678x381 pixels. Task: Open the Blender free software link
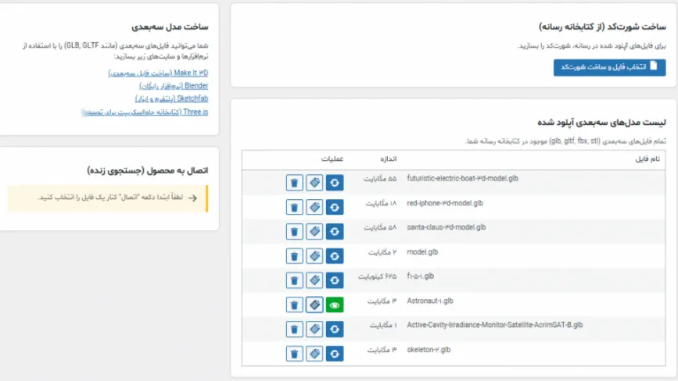click(174, 86)
